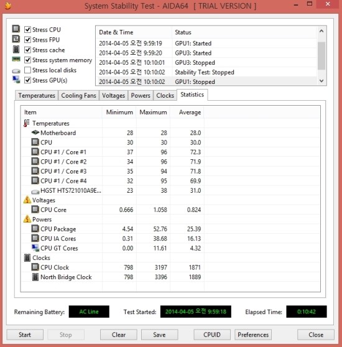Image resolution: width=342 pixels, height=347 pixels.
Task: Click the AIDA64 flame icon in title bar
Action: [8, 6]
